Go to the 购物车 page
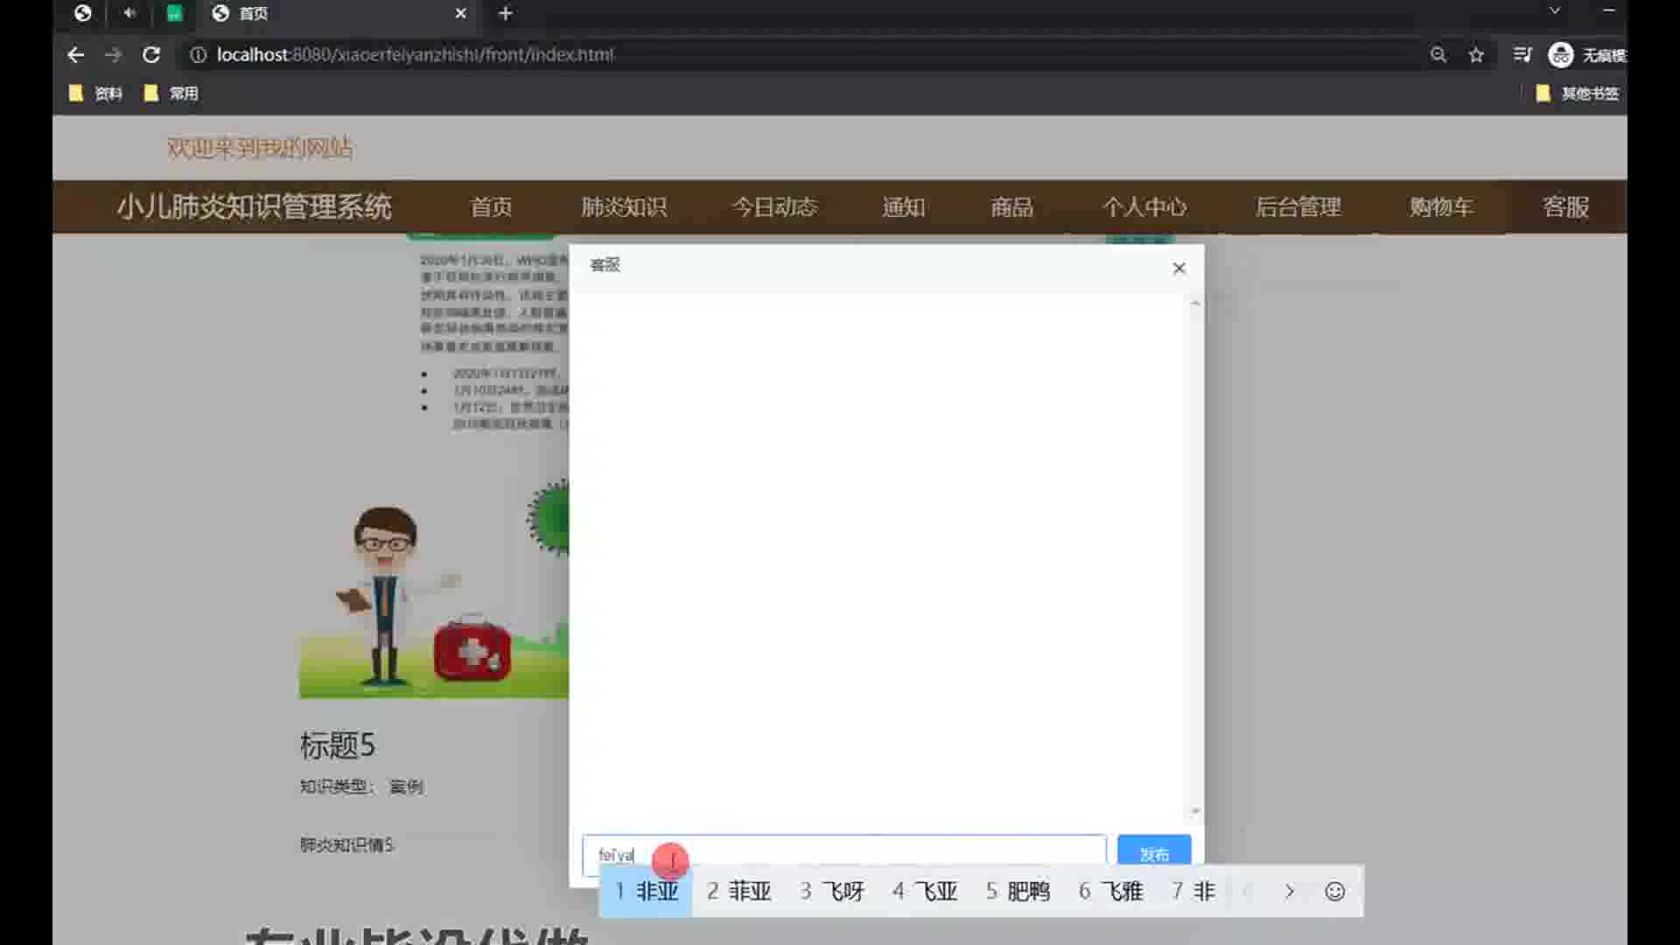Viewport: 1680px width, 945px height. pos(1441,207)
